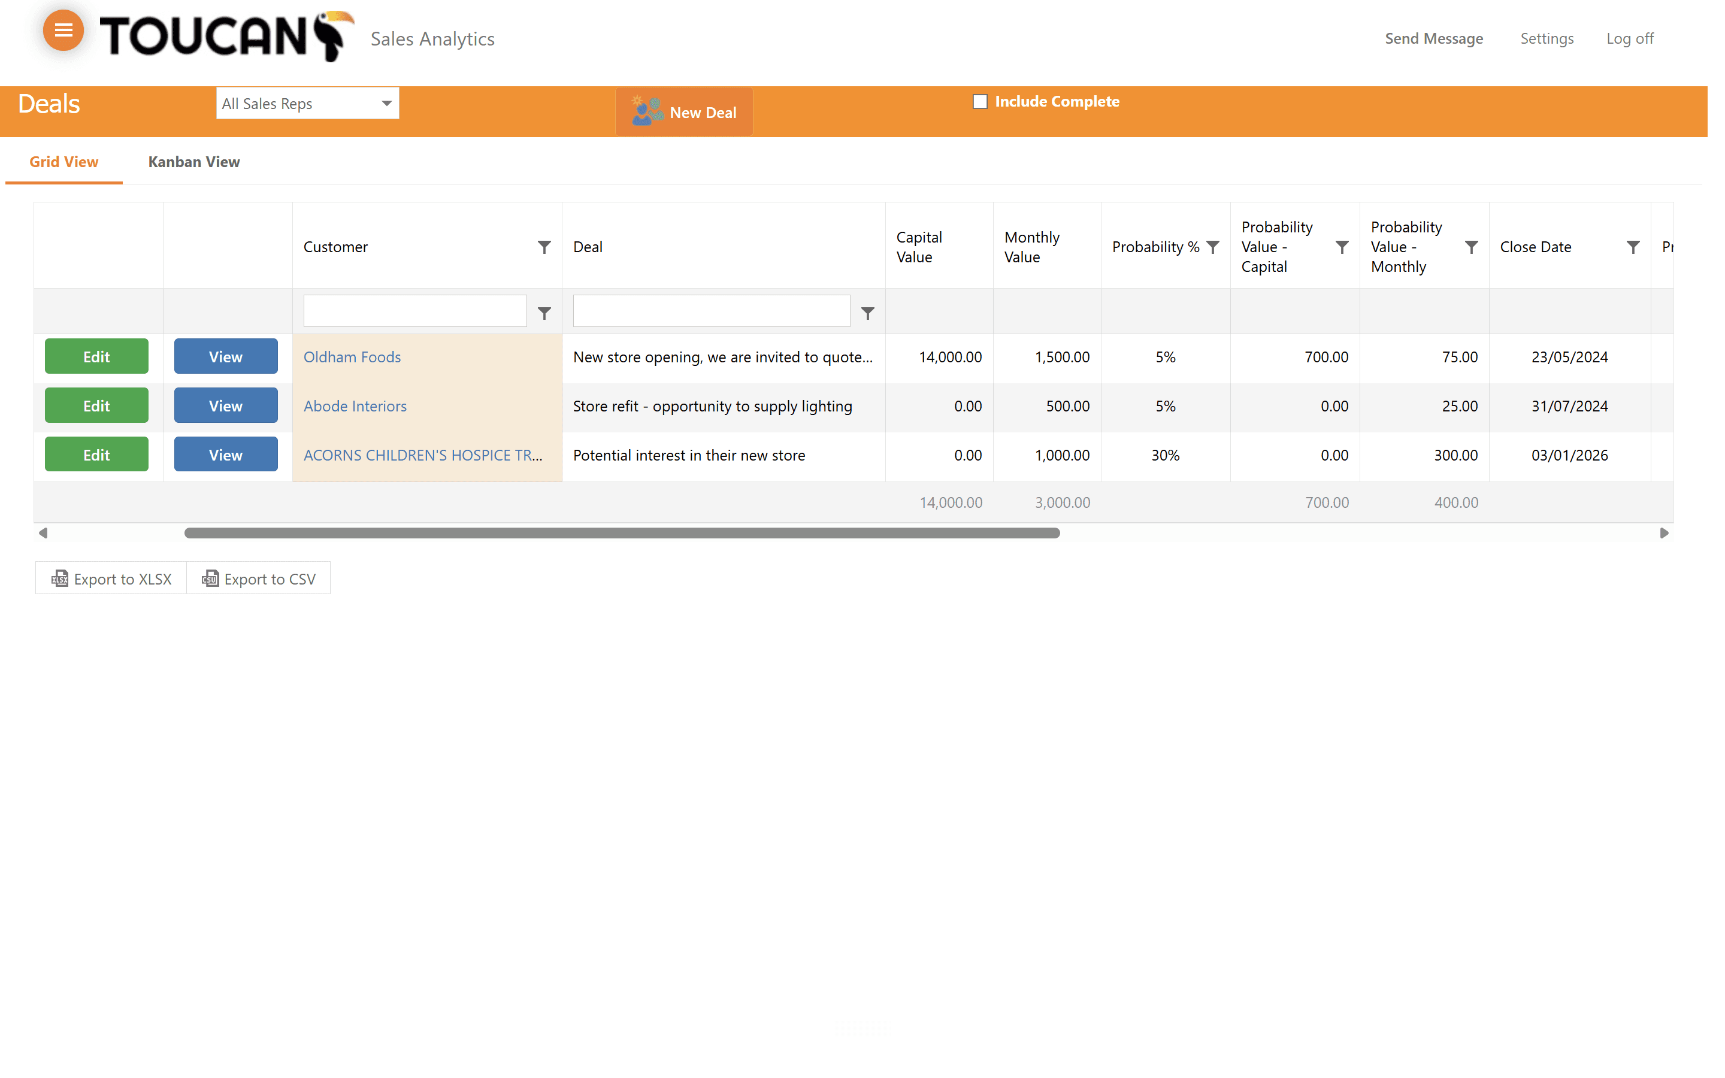Tick the Include Complete checkbox
This screenshot has height=1078, width=1725.
click(x=980, y=101)
